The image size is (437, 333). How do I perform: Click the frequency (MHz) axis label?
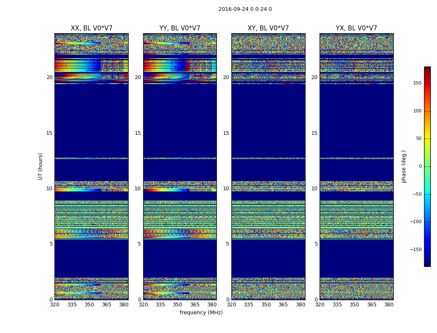click(201, 313)
